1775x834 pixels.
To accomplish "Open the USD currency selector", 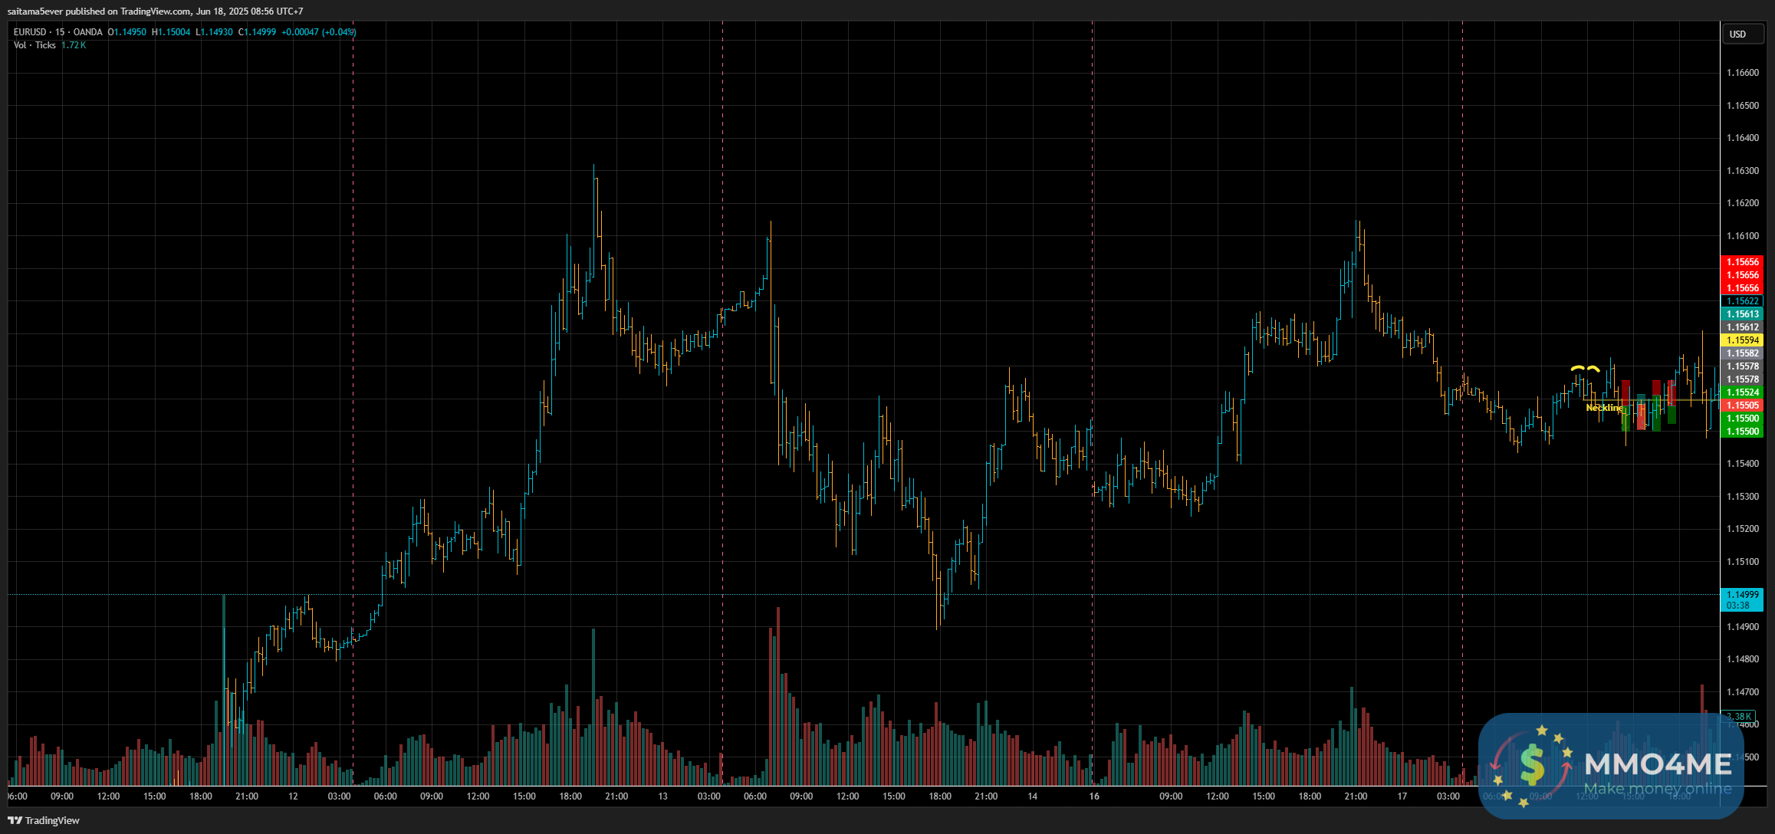I will [1737, 34].
